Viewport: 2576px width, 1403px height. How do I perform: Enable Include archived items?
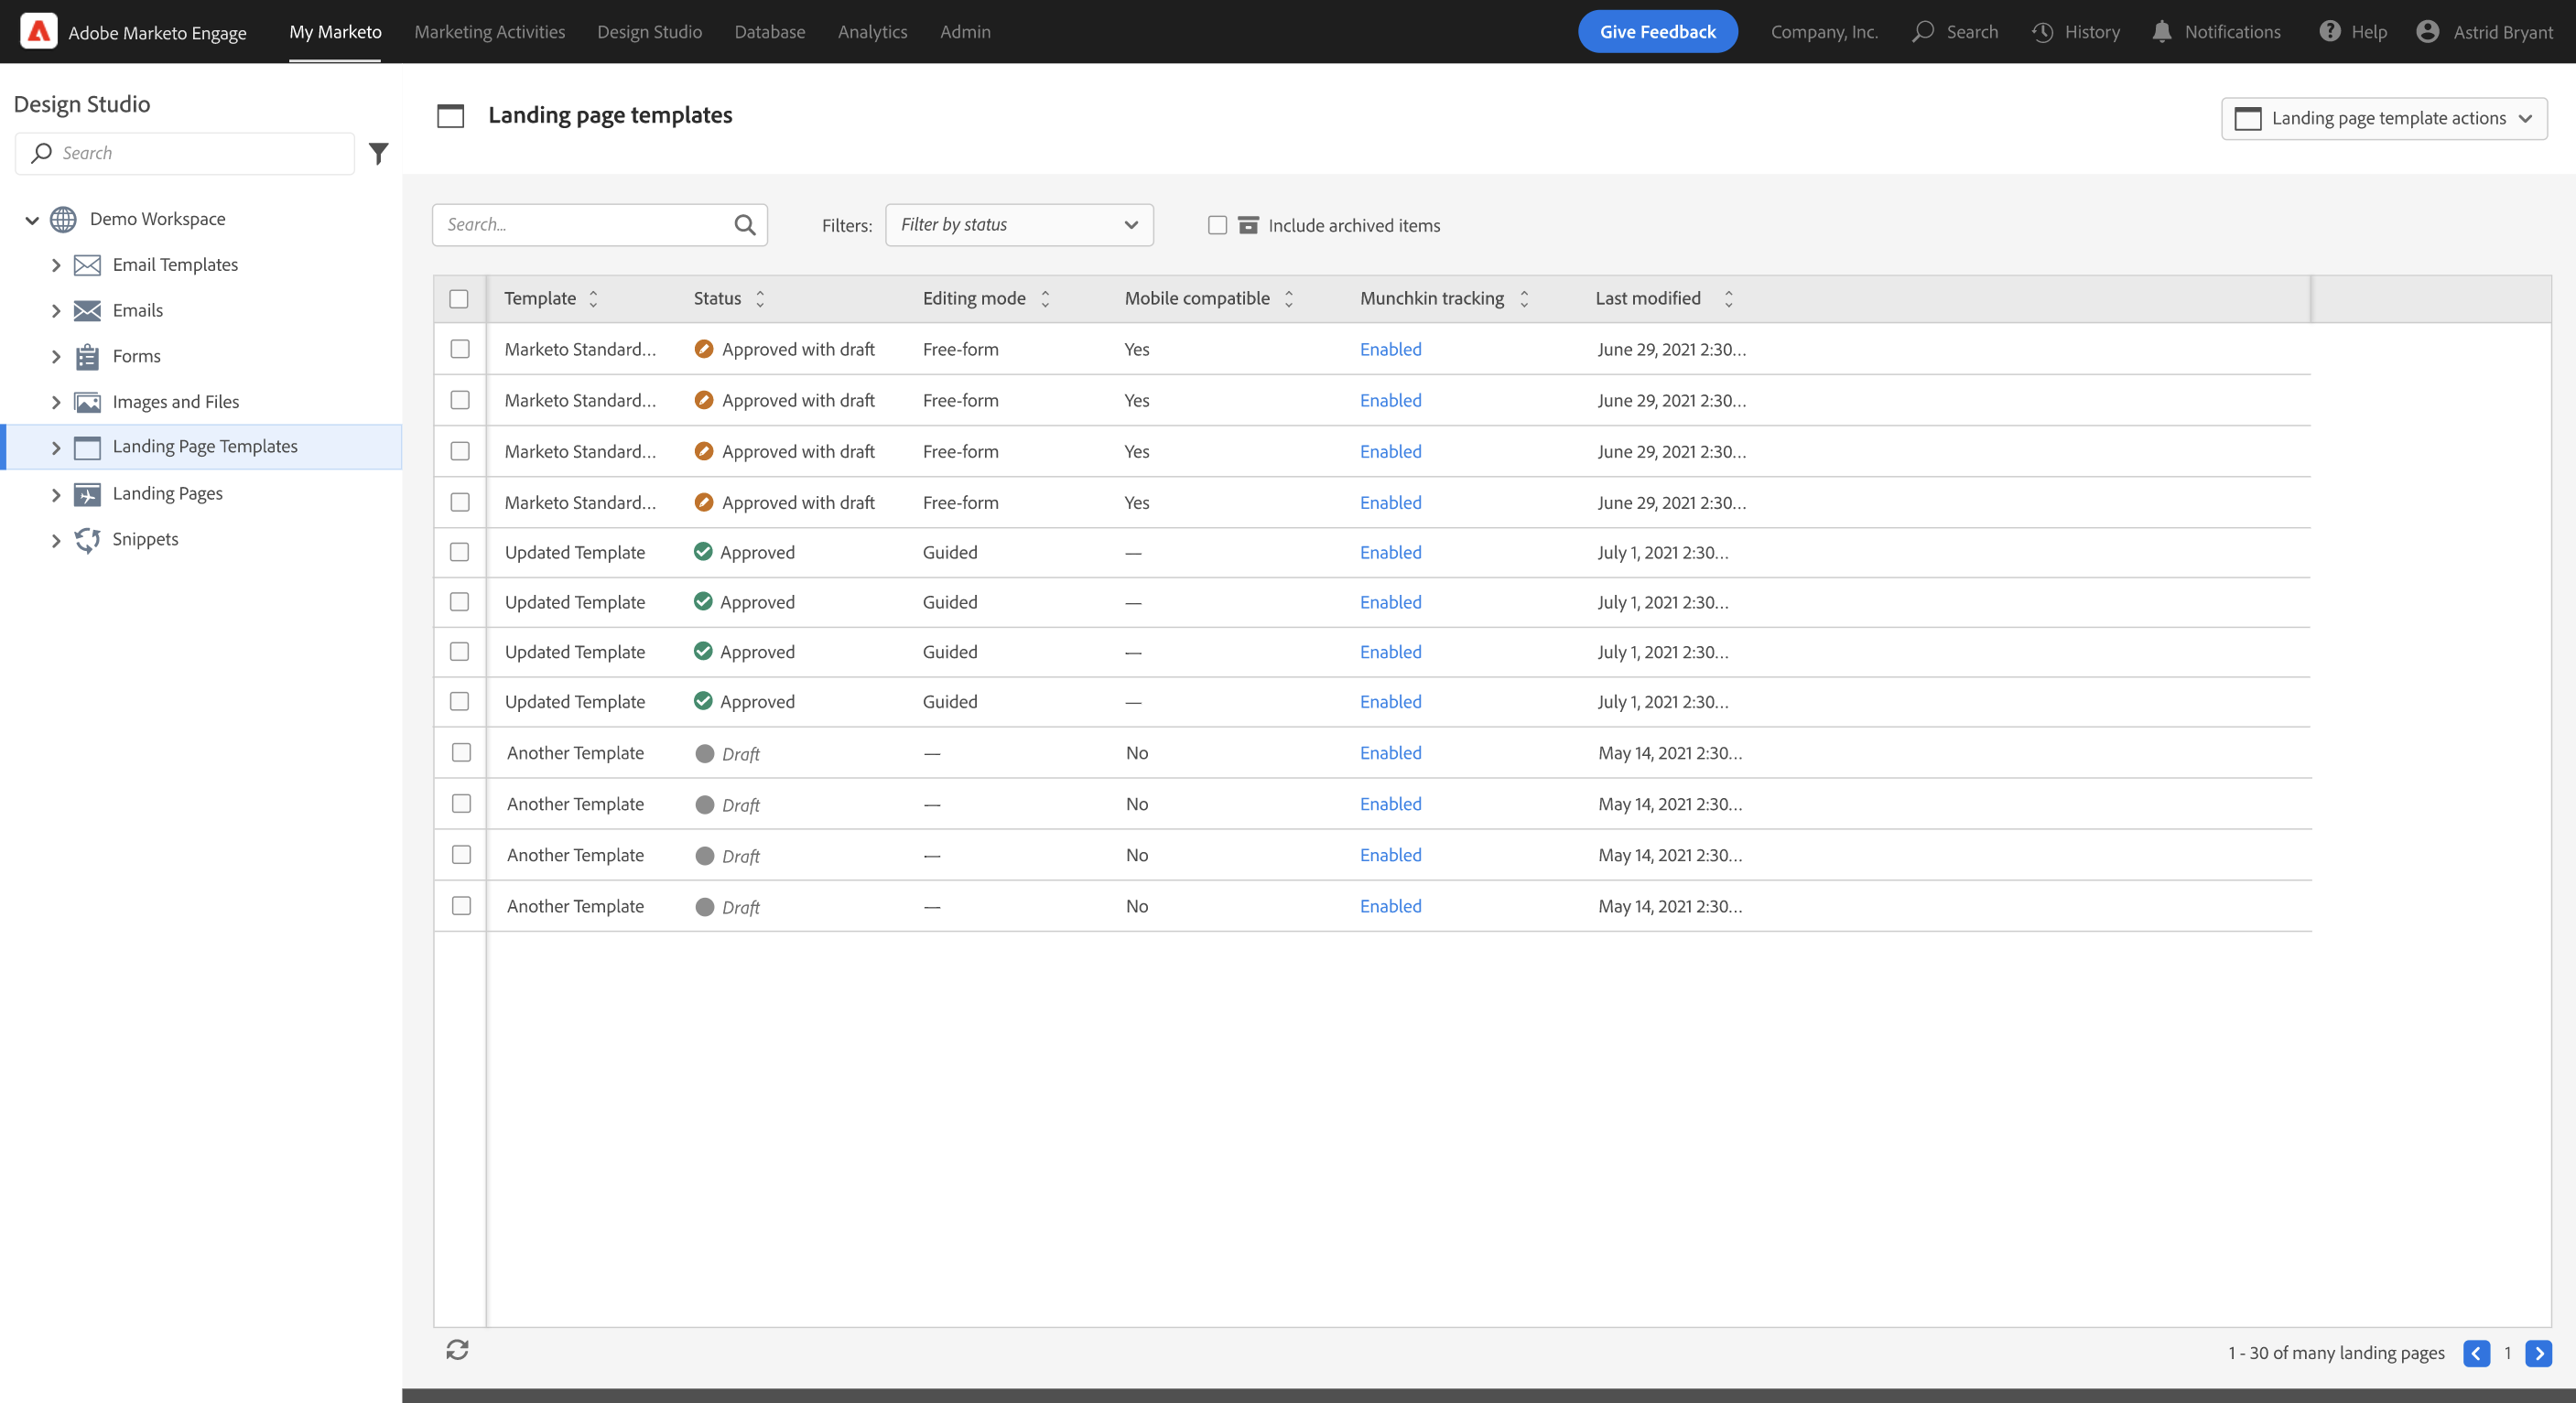click(x=1217, y=225)
